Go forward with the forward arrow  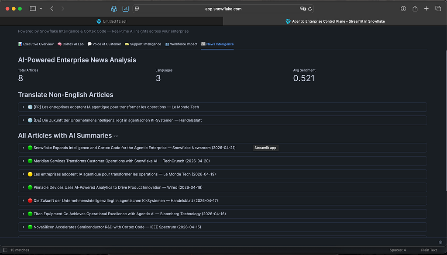click(63, 9)
